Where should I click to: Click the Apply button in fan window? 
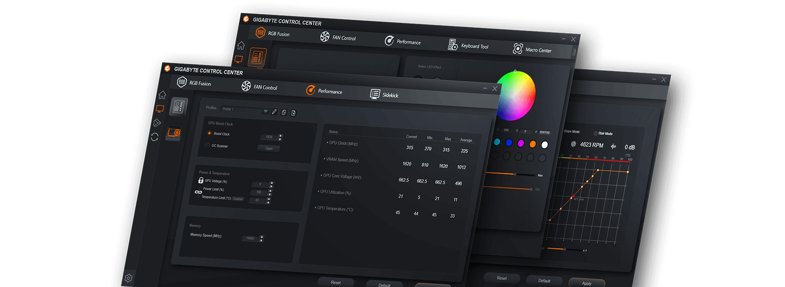(x=587, y=283)
